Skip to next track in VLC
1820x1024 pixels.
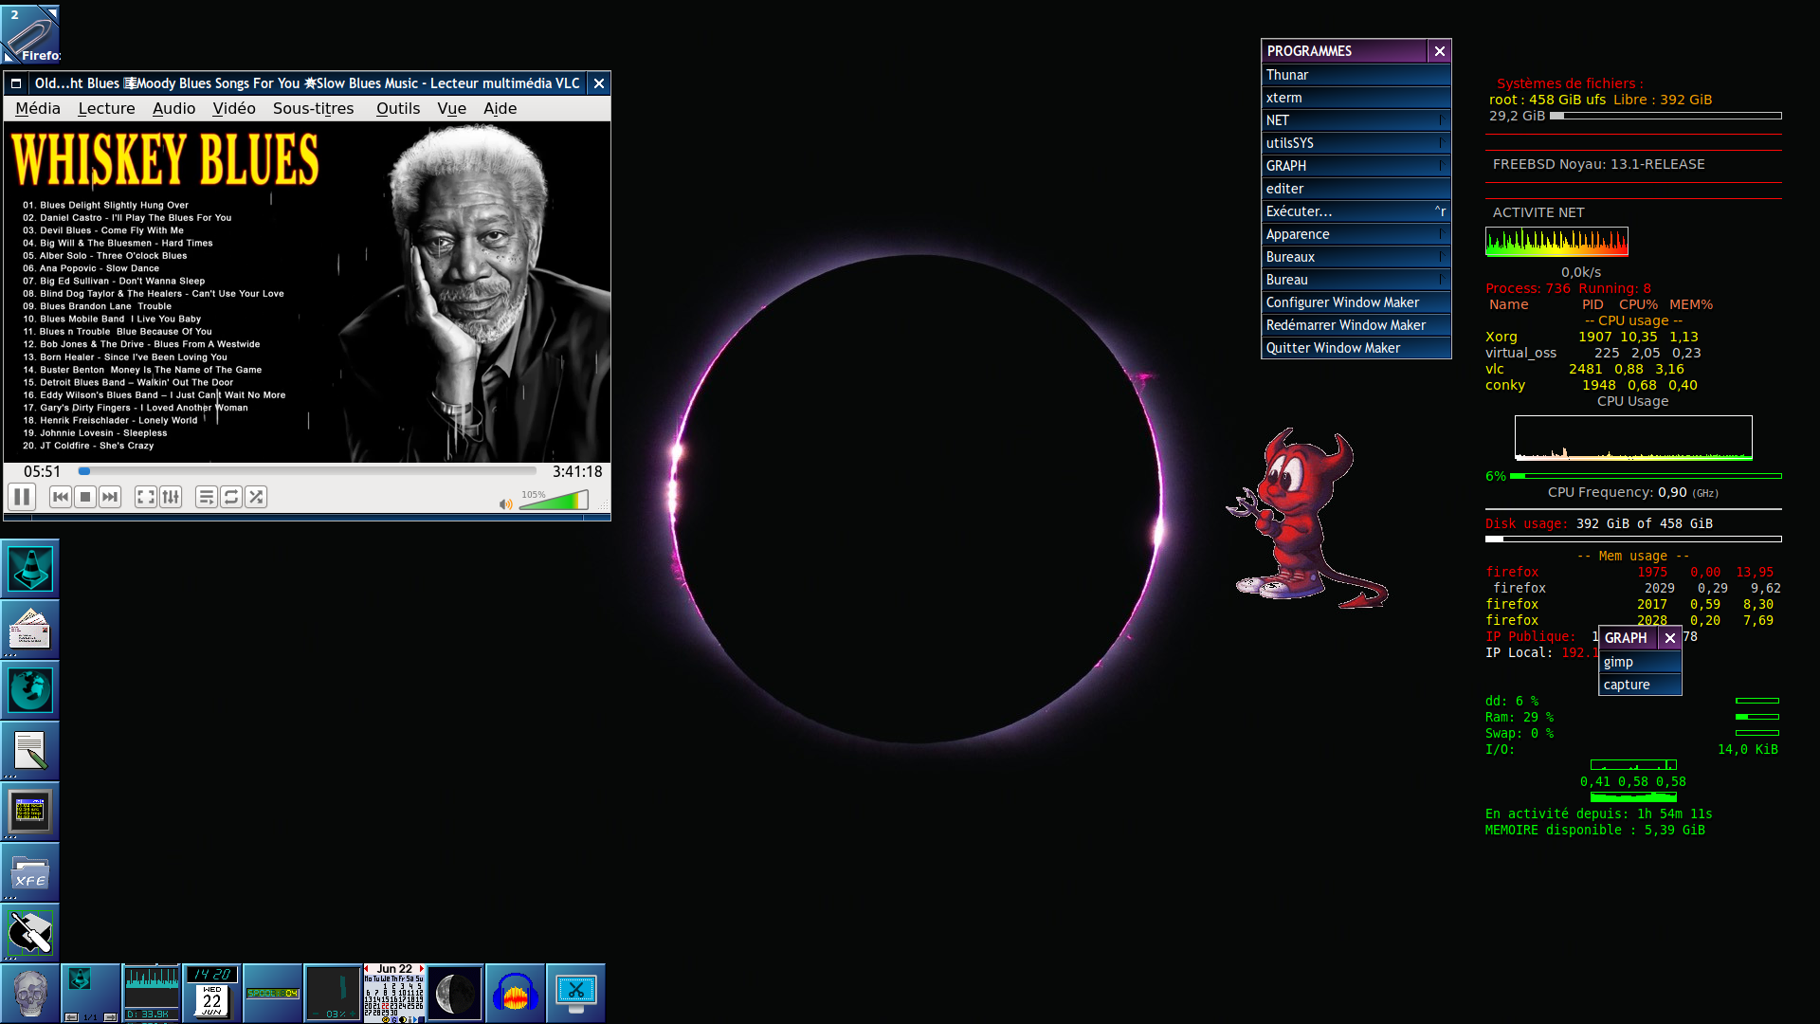(x=110, y=497)
